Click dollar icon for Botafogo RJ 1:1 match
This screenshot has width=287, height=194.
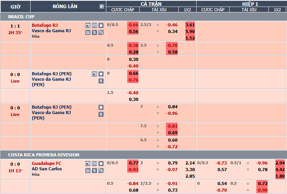pos(95,33)
